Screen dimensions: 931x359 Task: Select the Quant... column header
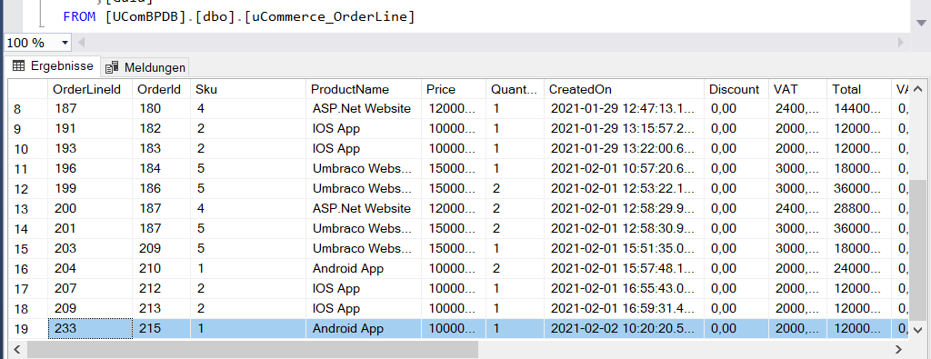pos(515,89)
